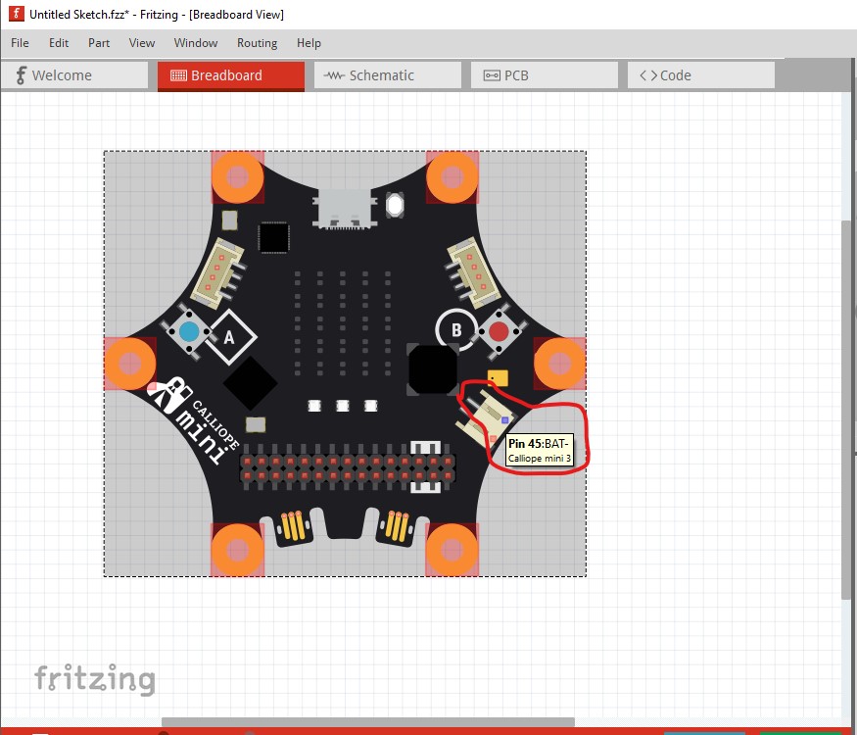Image resolution: width=857 pixels, height=735 pixels.
Task: Click the Calliope mini logo on the board
Action: tap(194, 420)
